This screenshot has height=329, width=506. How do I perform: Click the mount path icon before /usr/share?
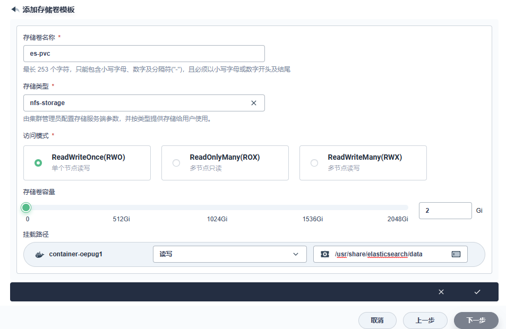pyautogui.click(x=325, y=254)
